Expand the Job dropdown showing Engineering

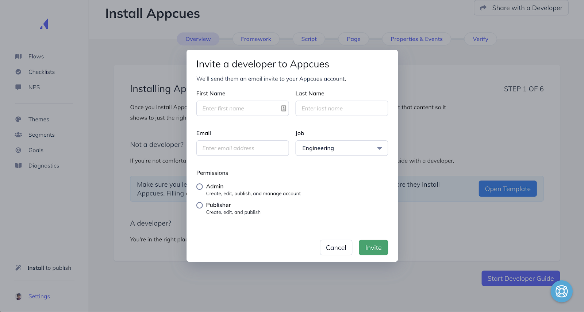pos(341,148)
